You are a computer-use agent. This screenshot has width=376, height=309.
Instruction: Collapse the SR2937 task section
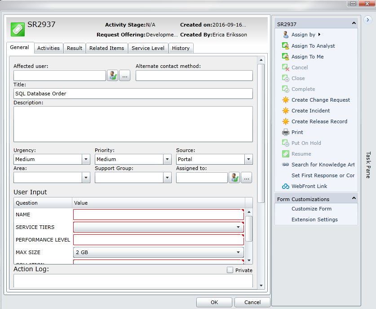point(354,23)
